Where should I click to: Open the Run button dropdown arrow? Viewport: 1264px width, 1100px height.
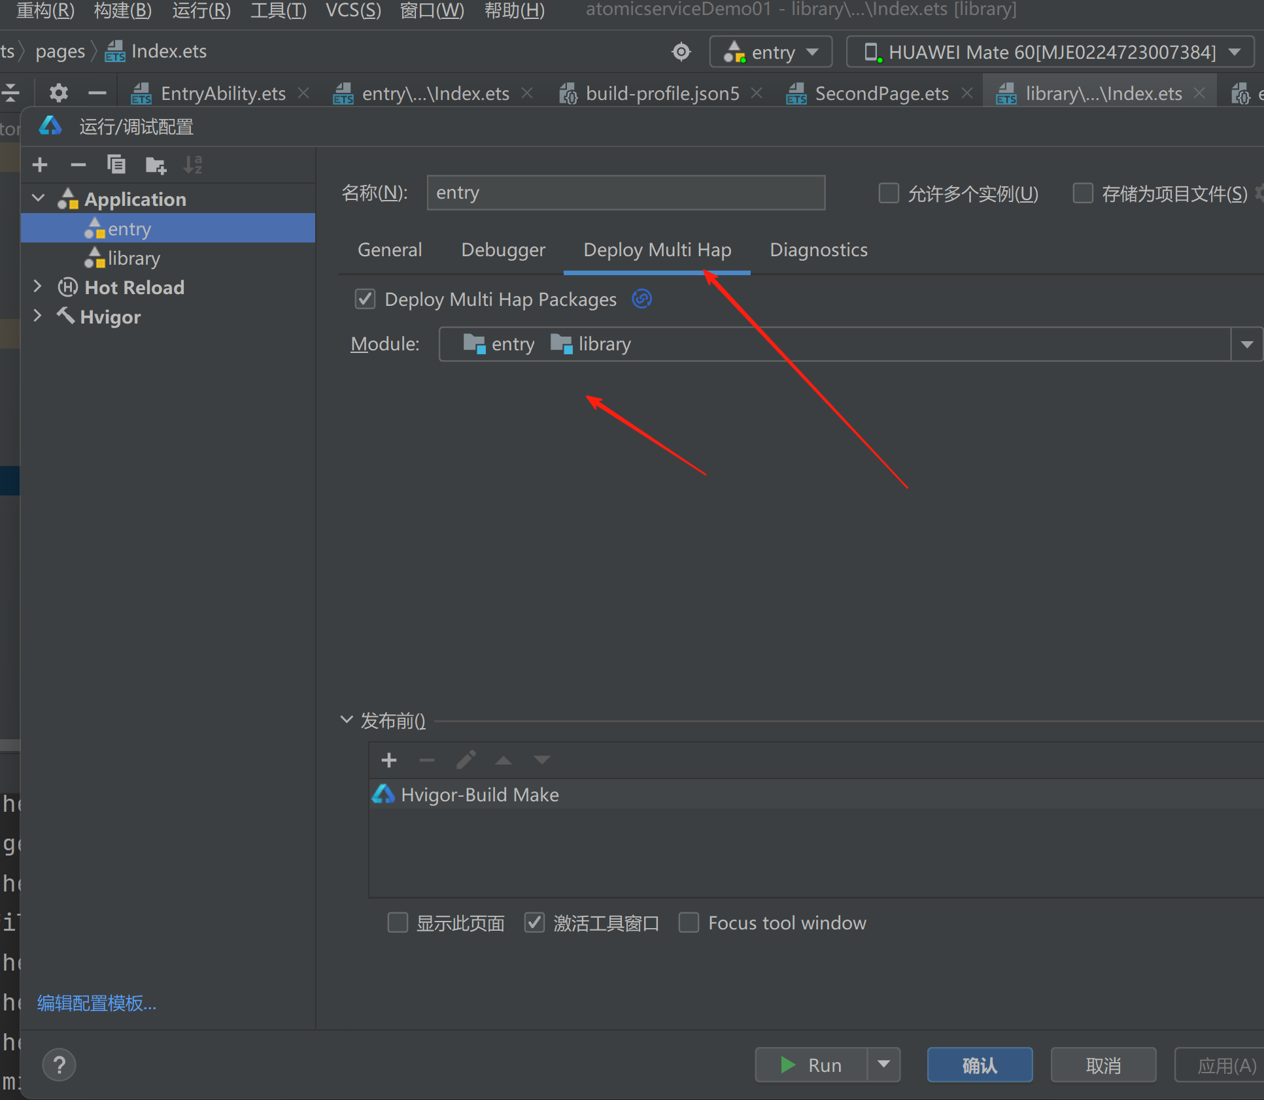(884, 1065)
